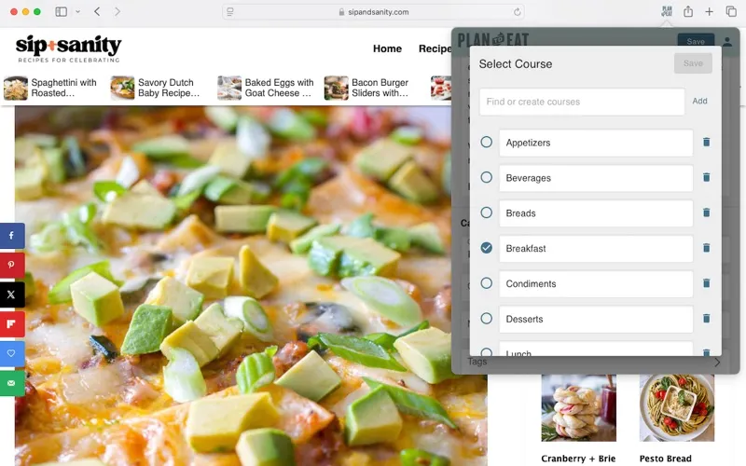746x466 pixels.
Task: Delete the Desserts course
Action: coord(707,318)
